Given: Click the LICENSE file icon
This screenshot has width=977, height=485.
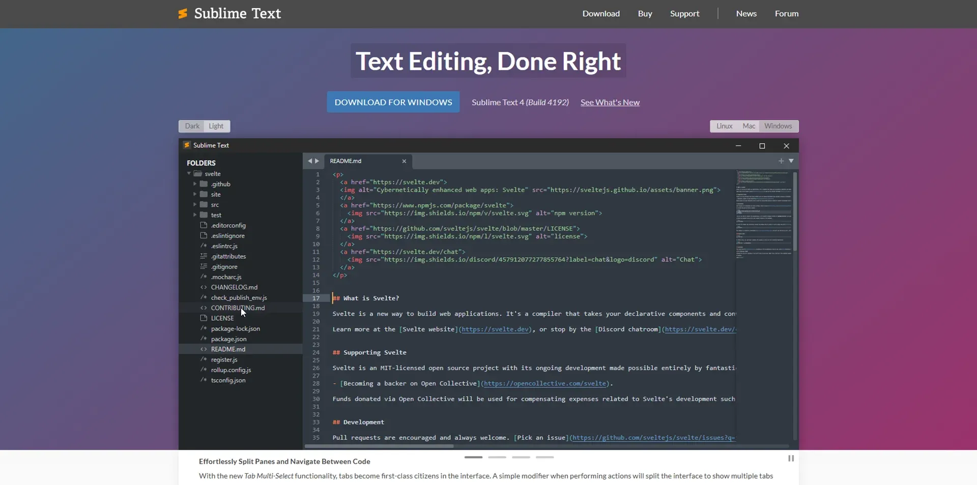Looking at the screenshot, I should click(204, 318).
